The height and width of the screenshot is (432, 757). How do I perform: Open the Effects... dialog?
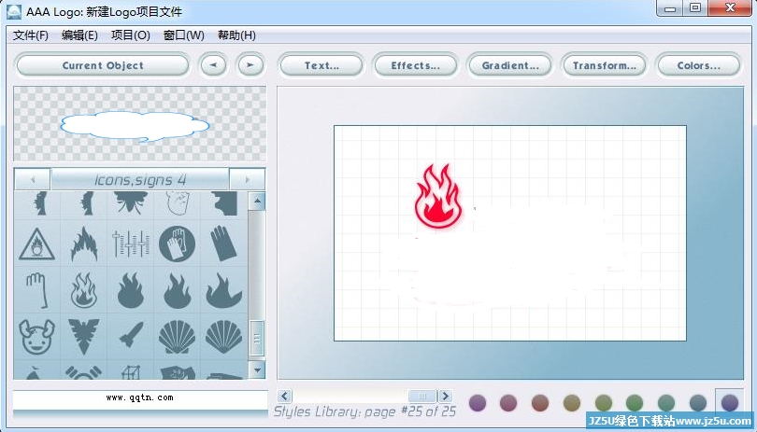pyautogui.click(x=415, y=65)
